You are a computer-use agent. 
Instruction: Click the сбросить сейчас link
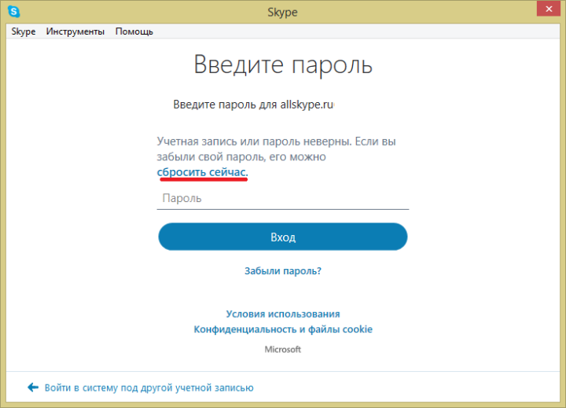203,172
